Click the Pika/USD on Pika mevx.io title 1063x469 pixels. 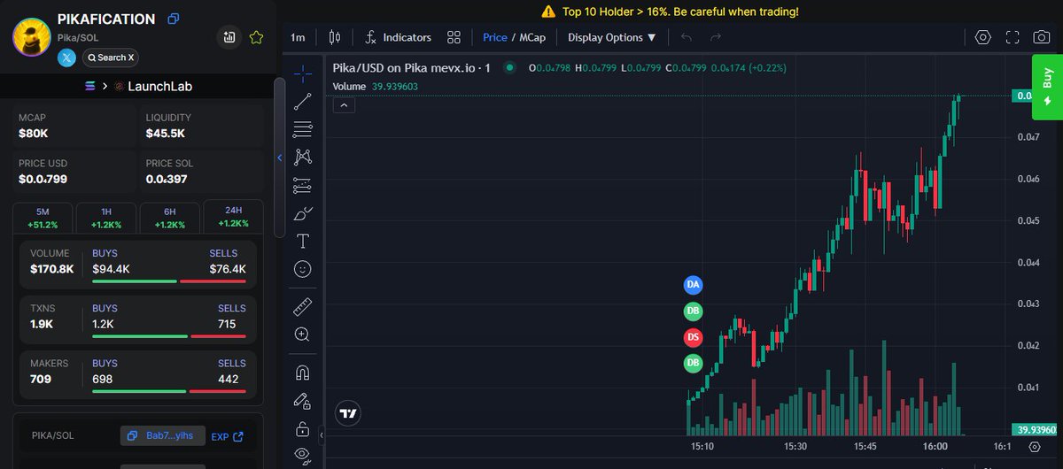(x=414, y=68)
